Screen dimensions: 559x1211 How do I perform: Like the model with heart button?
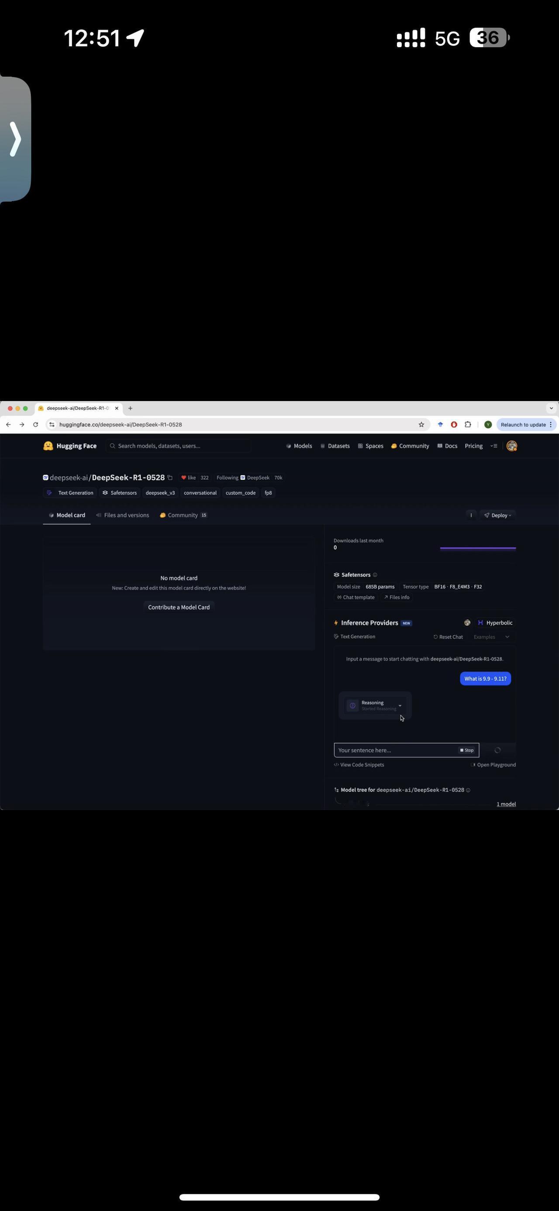coord(189,478)
